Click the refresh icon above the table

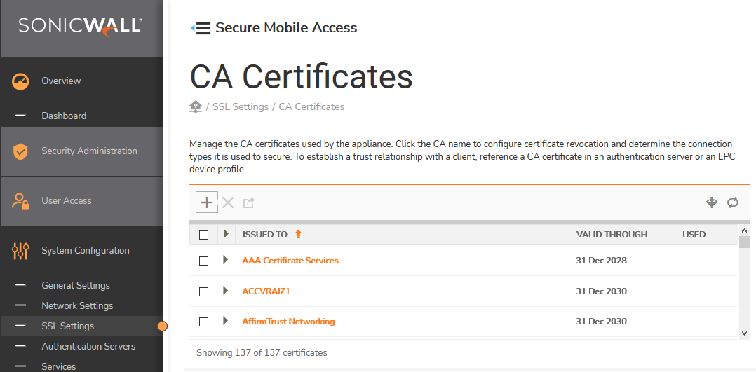733,202
